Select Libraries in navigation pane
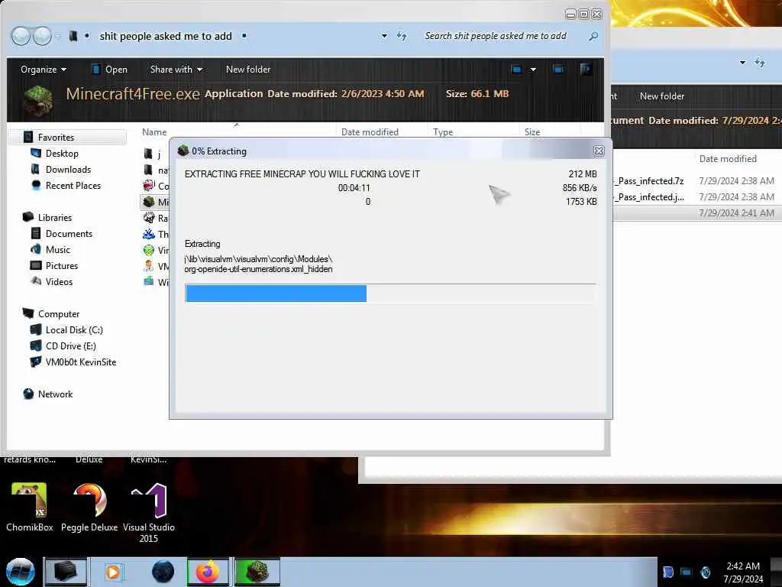This screenshot has height=587, width=782. tap(55, 218)
